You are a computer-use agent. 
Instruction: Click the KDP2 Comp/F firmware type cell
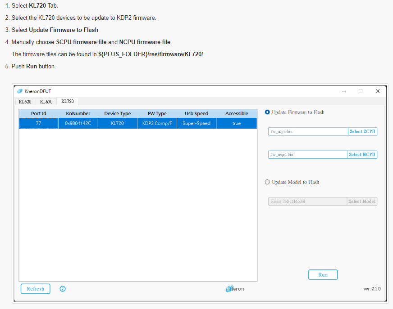pyautogui.click(x=157, y=123)
